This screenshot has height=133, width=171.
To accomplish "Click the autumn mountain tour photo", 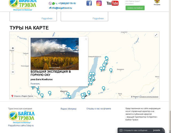I will [x=55, y=54].
